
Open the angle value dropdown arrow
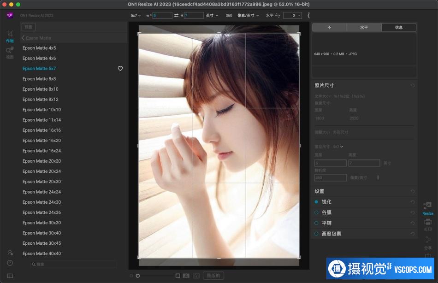pyautogui.click(x=299, y=15)
